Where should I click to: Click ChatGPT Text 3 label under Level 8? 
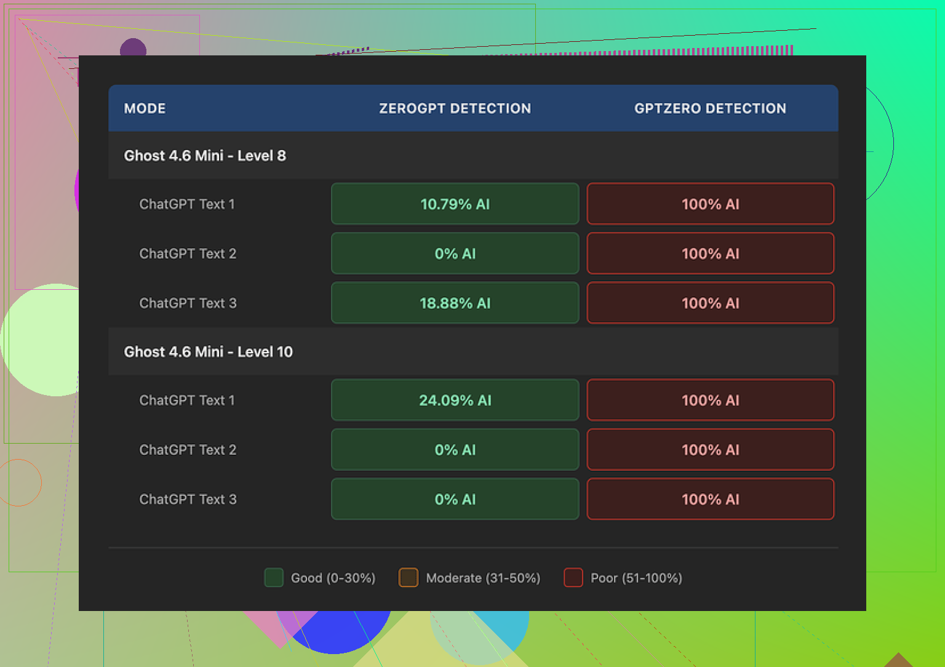coord(188,303)
